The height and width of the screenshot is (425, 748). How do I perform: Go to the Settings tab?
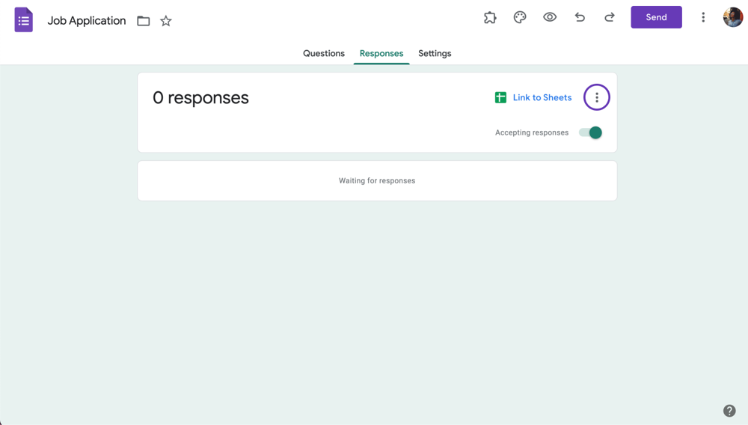tap(435, 54)
